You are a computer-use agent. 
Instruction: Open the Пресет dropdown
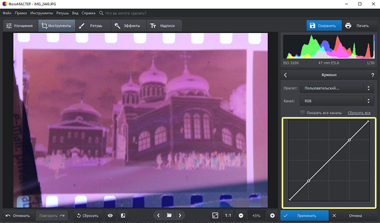point(336,88)
